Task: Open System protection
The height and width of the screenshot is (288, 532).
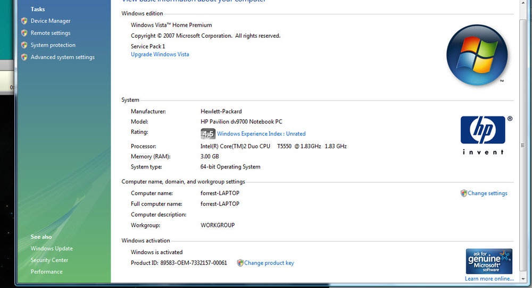Action: click(x=53, y=45)
